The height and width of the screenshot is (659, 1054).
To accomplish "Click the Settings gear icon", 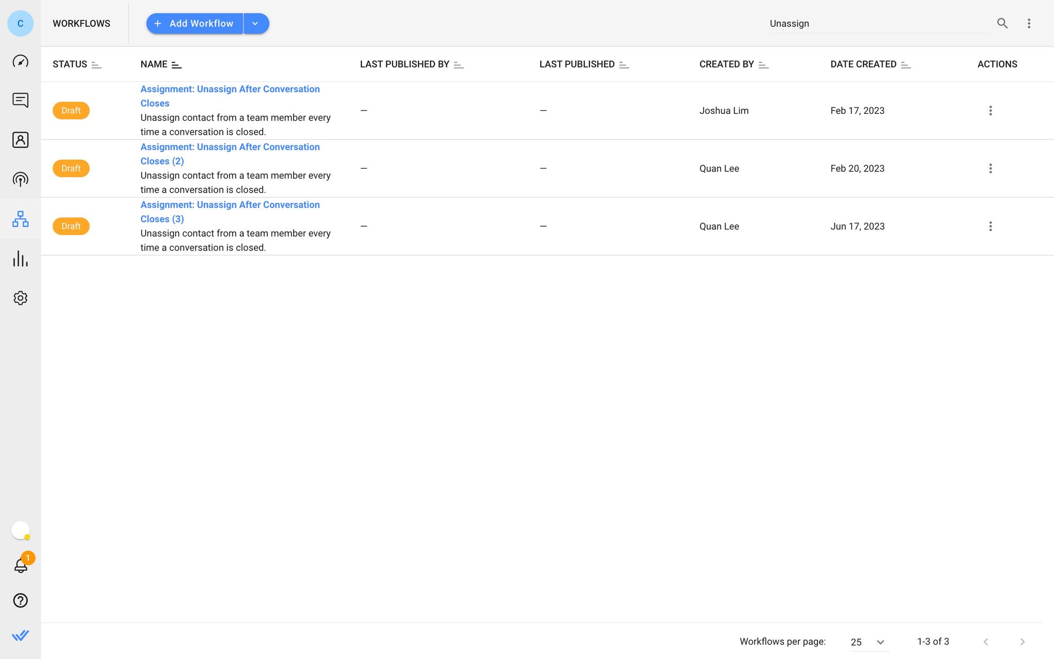I will (x=21, y=298).
